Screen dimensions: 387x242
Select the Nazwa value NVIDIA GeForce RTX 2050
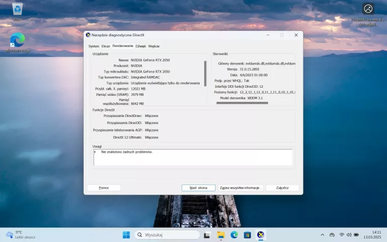pos(150,60)
